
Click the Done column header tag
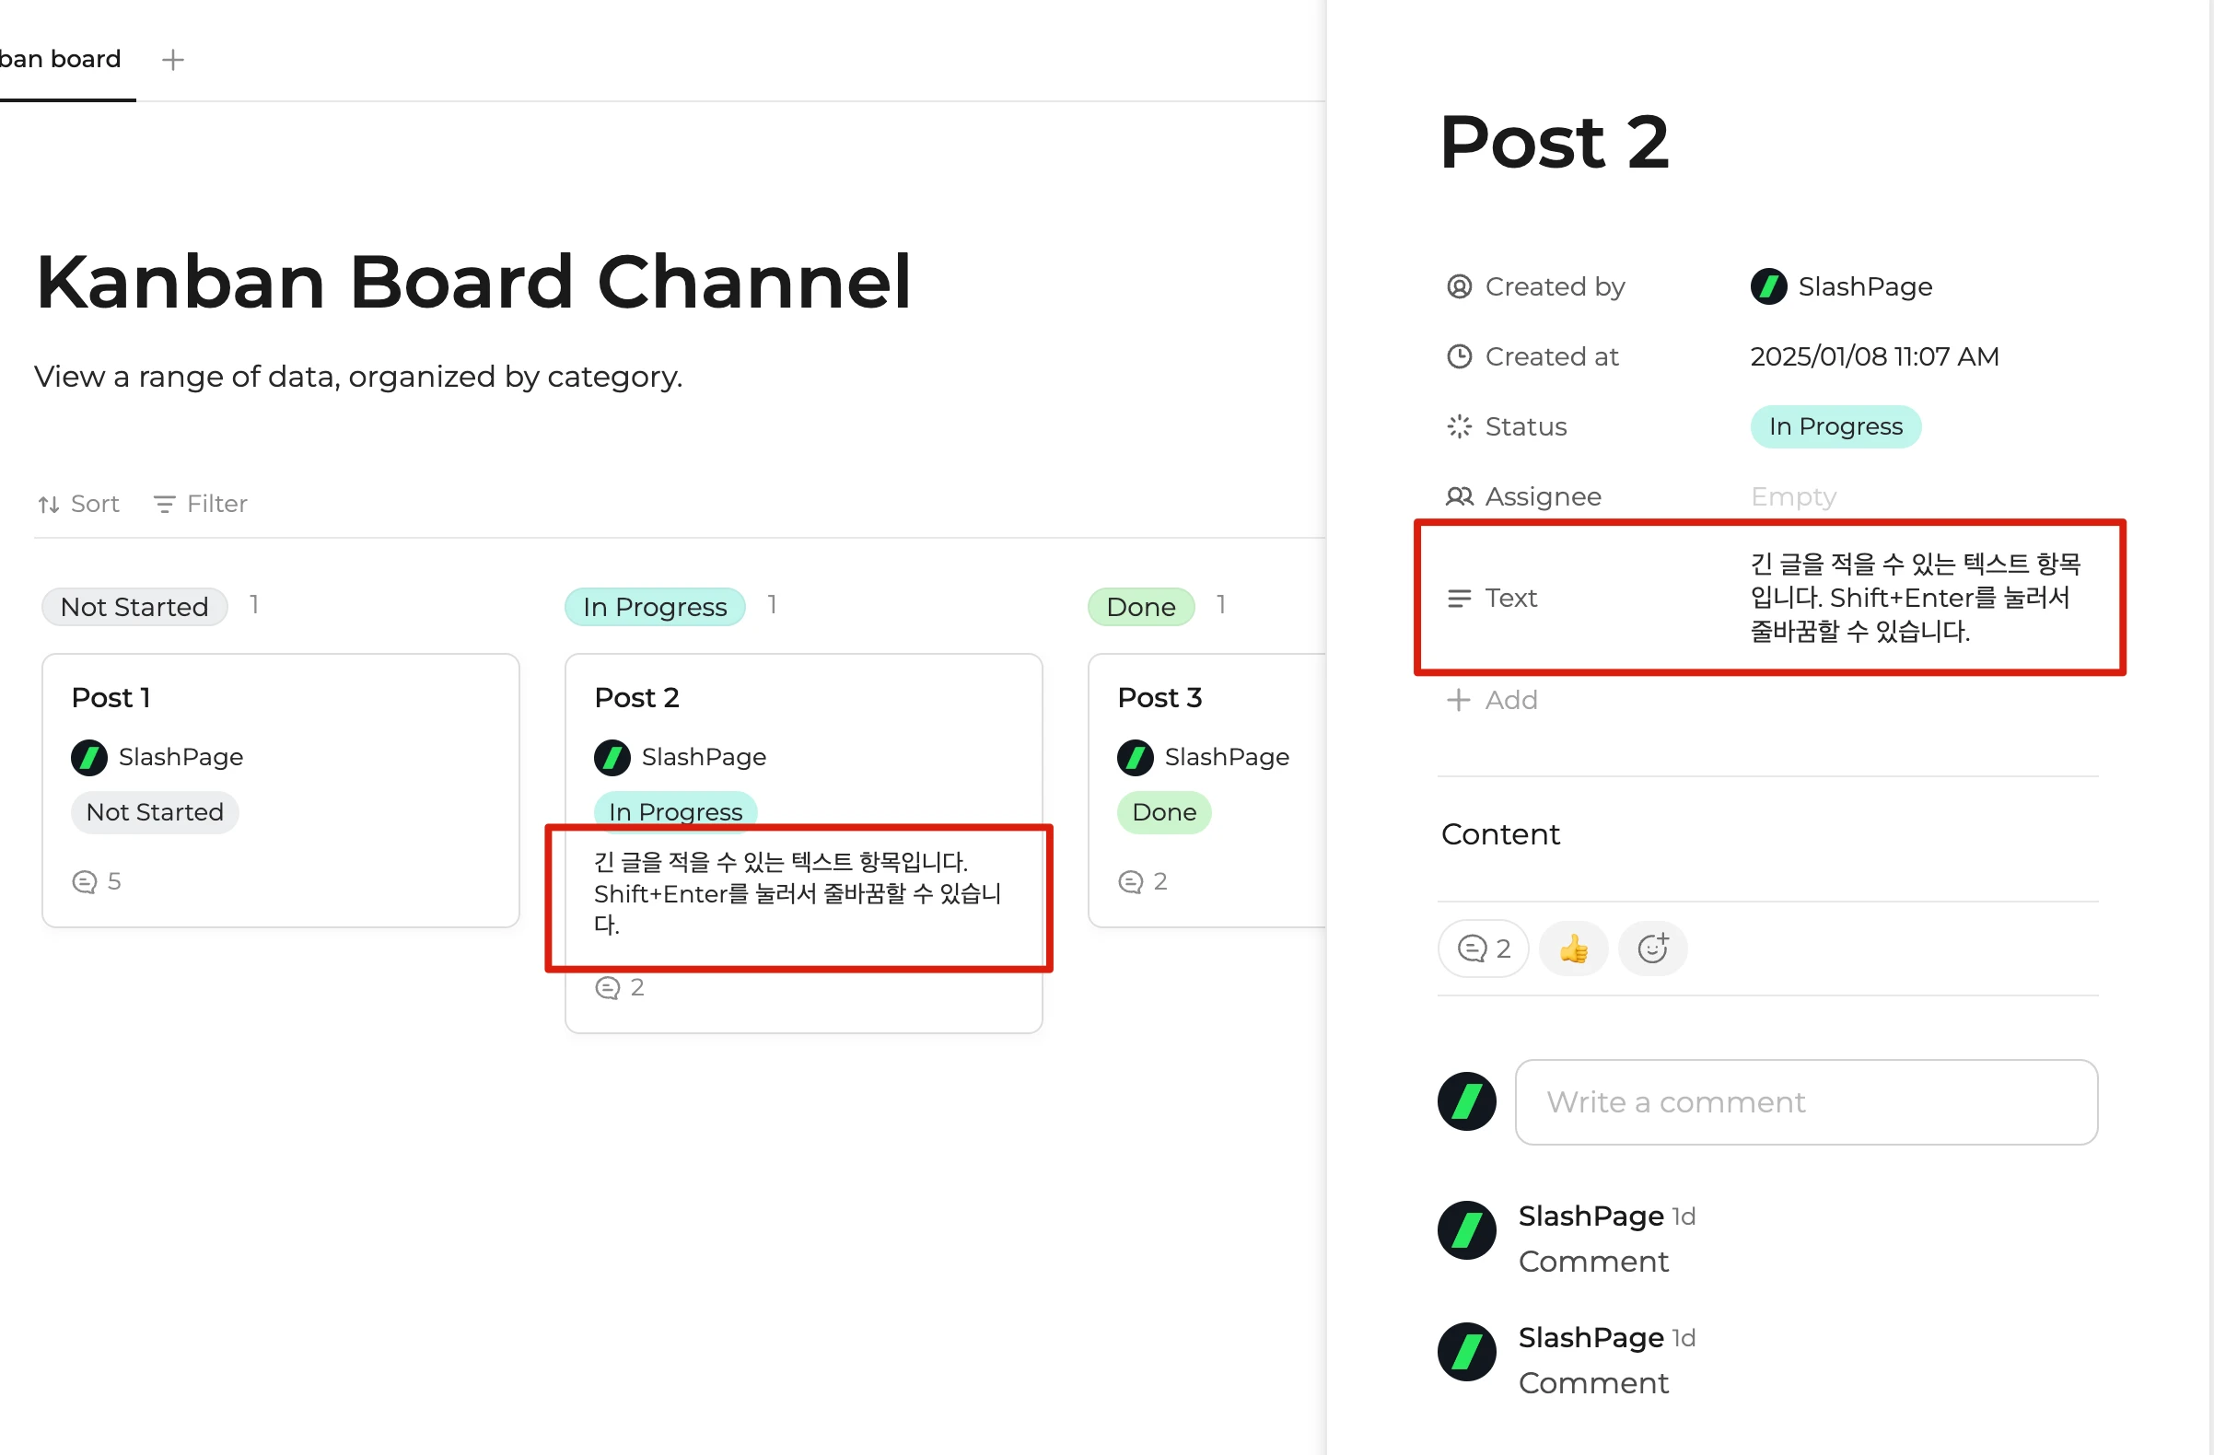pos(1140,607)
